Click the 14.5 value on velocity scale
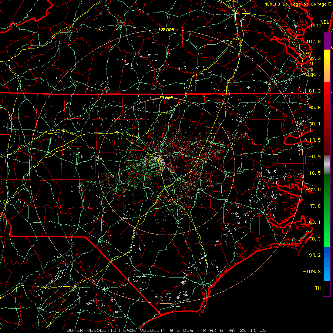 click(315, 140)
